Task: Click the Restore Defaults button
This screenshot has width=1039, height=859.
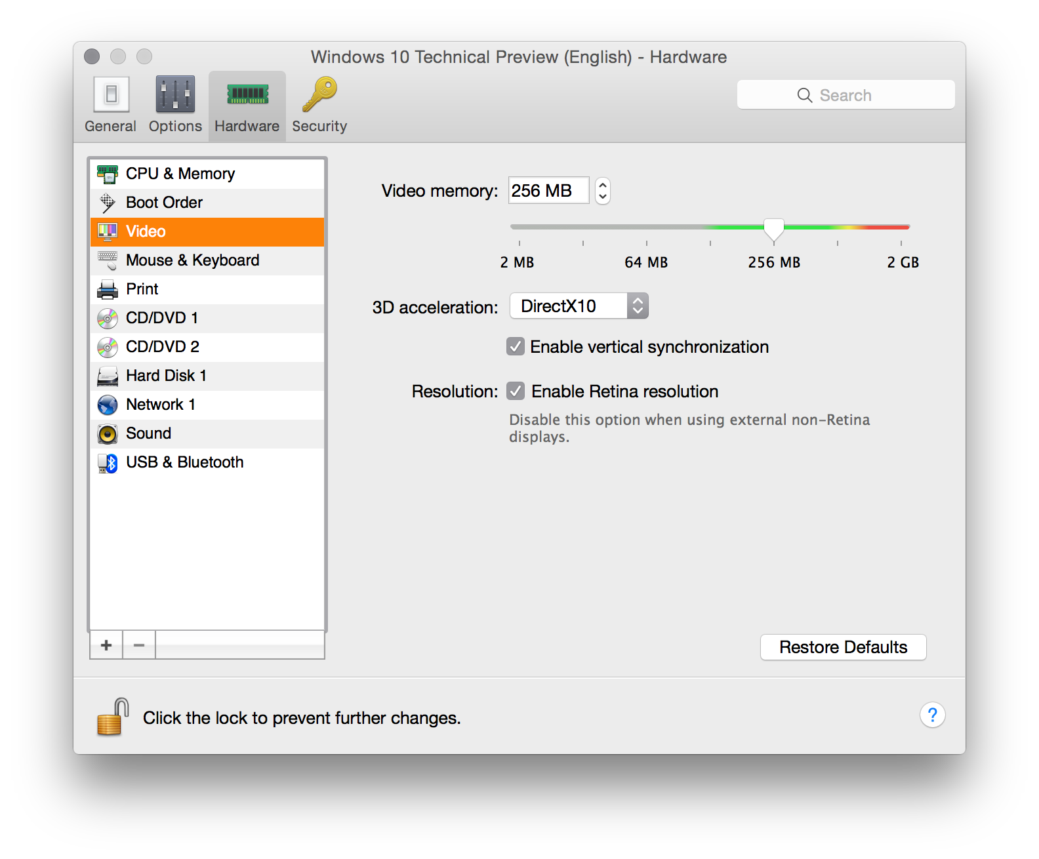Action: (843, 647)
